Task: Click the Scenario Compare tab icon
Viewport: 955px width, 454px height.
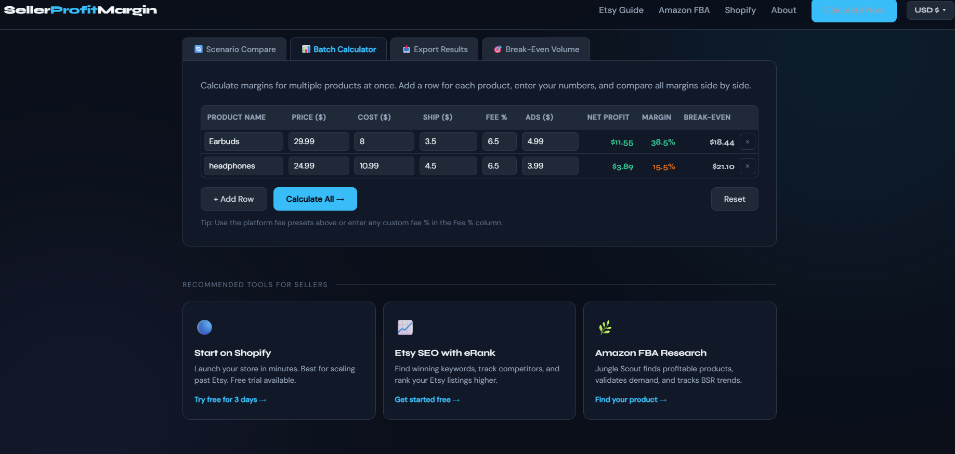Action: click(199, 49)
